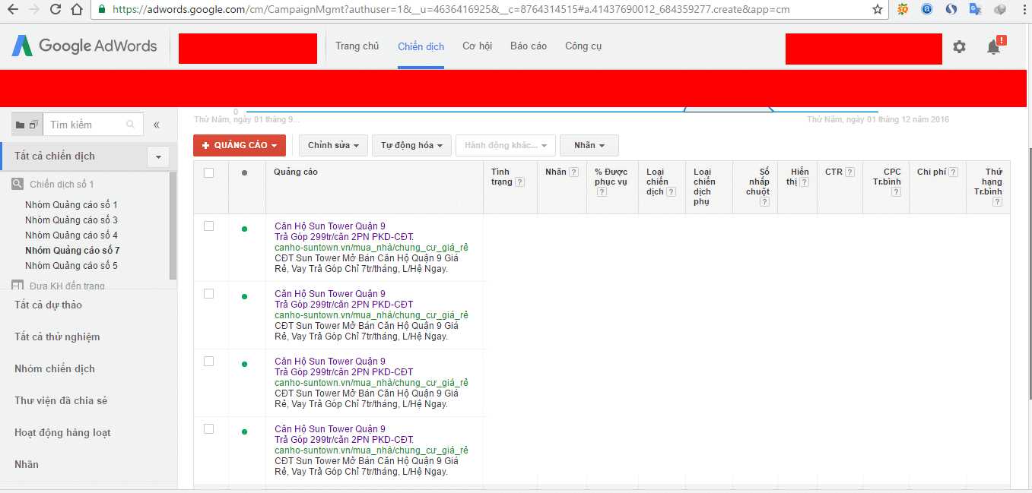
Task: Sort by the Quảng cáo column header
Action: pyautogui.click(x=296, y=172)
